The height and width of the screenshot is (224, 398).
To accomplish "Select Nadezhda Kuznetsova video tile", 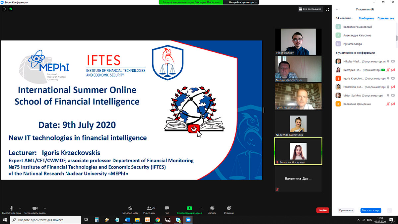I will pos(298,124).
